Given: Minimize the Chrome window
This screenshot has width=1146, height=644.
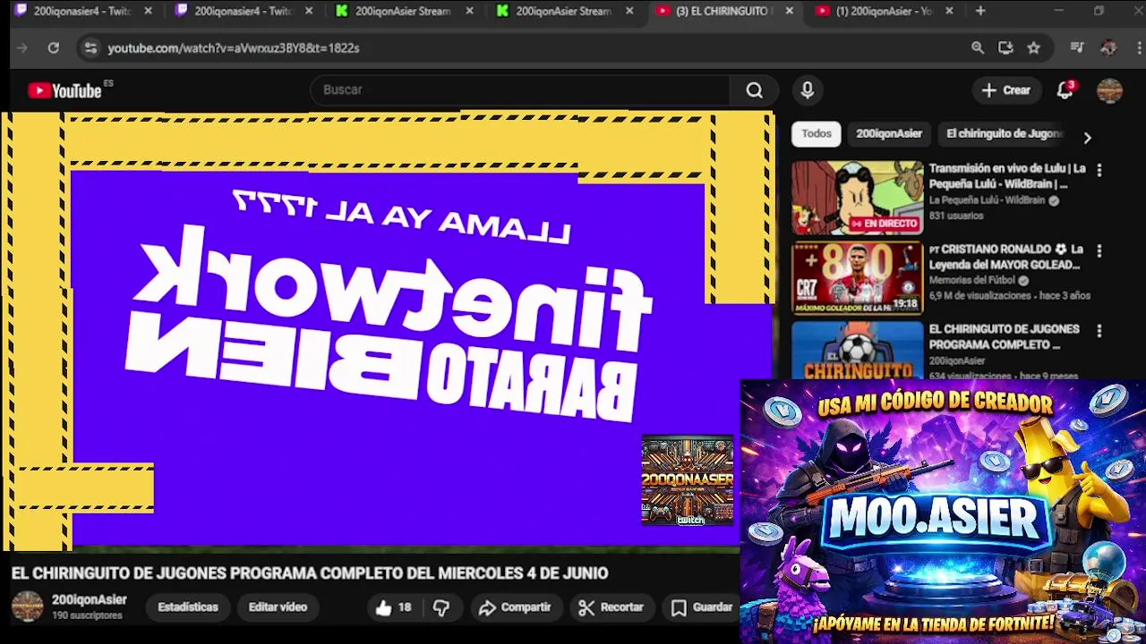Looking at the screenshot, I should coord(1058,11).
